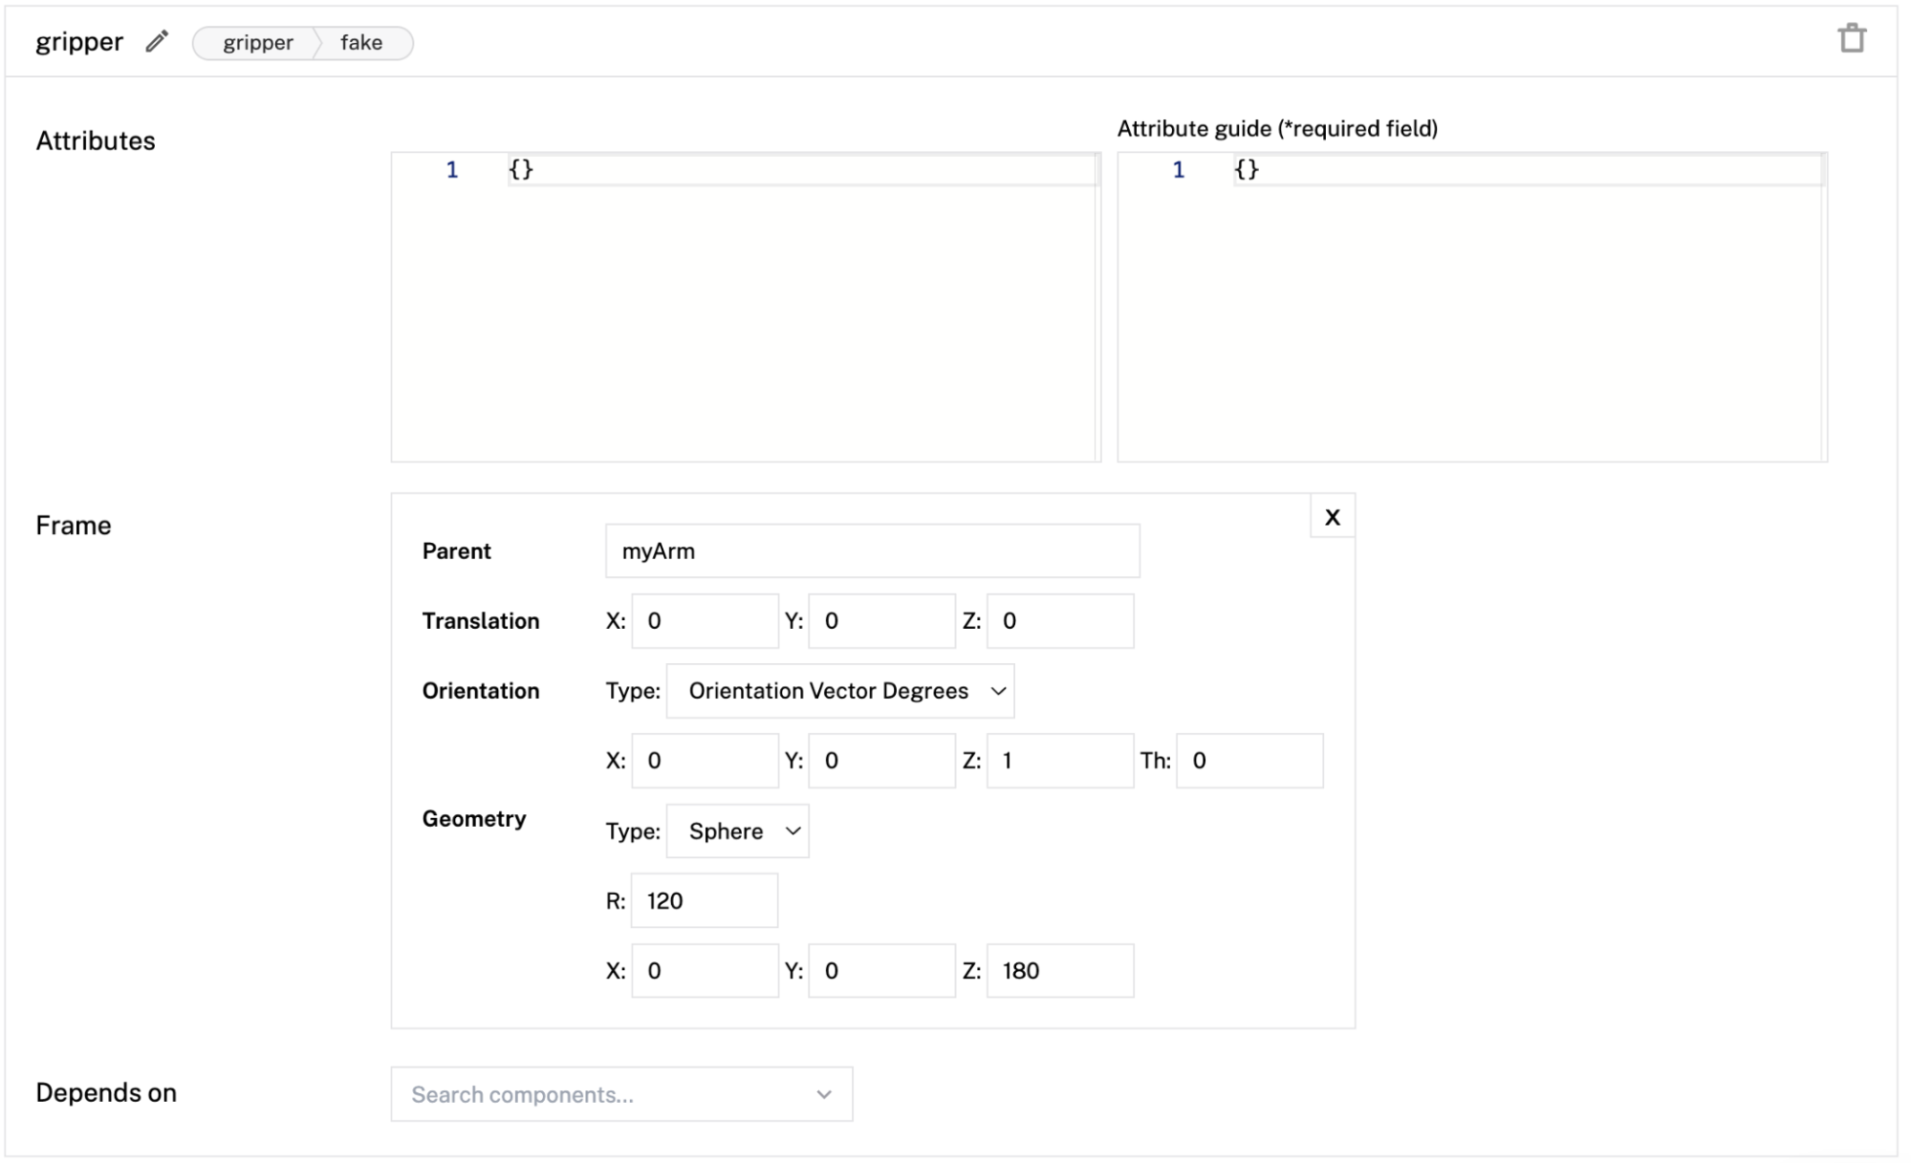Screen dimensions: 1911x1164
Task: Select the 'fake' model tag in the header
Action: coord(359,43)
